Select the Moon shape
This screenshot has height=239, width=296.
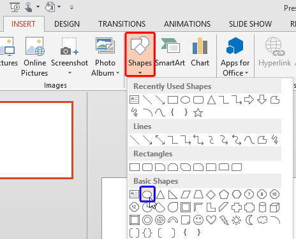point(249,220)
